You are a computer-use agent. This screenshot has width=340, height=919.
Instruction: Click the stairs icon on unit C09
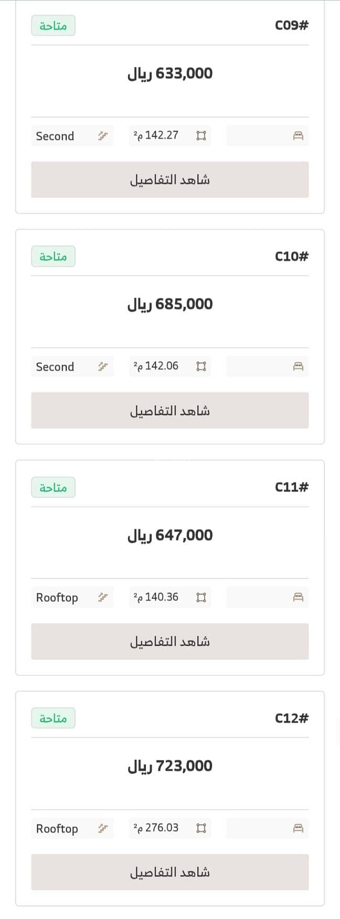[102, 136]
